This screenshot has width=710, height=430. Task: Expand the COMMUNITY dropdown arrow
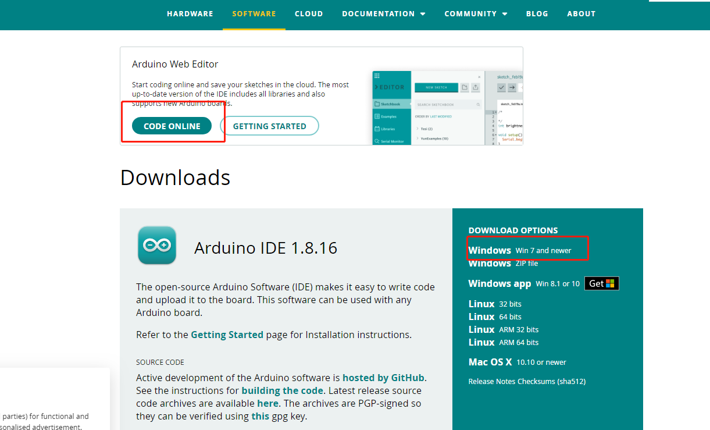[505, 14]
